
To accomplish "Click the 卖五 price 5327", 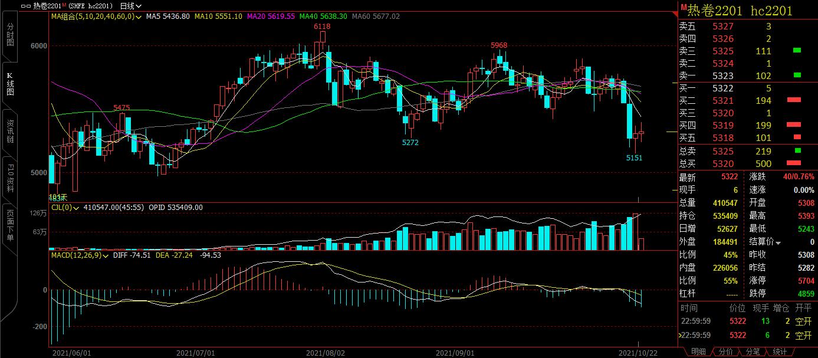I will [x=723, y=27].
